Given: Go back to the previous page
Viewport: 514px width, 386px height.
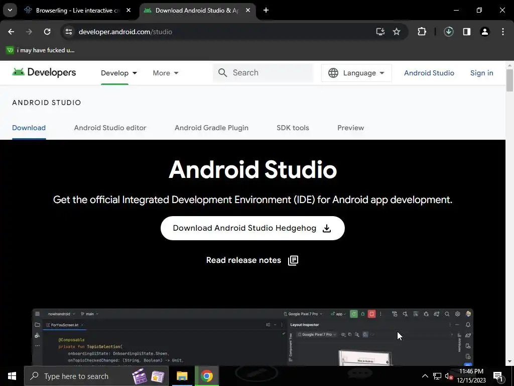Looking at the screenshot, I should [x=11, y=32].
